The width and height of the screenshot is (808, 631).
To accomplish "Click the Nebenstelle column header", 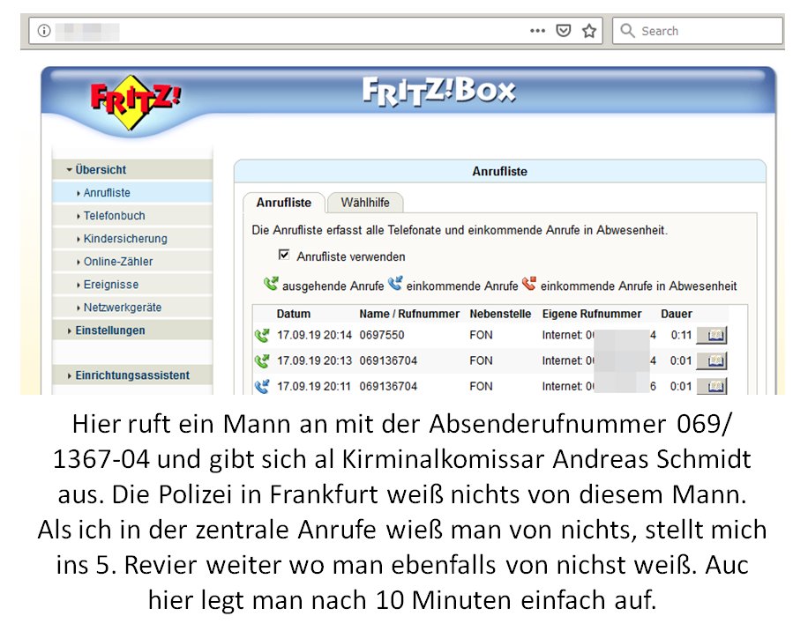I will point(500,314).
